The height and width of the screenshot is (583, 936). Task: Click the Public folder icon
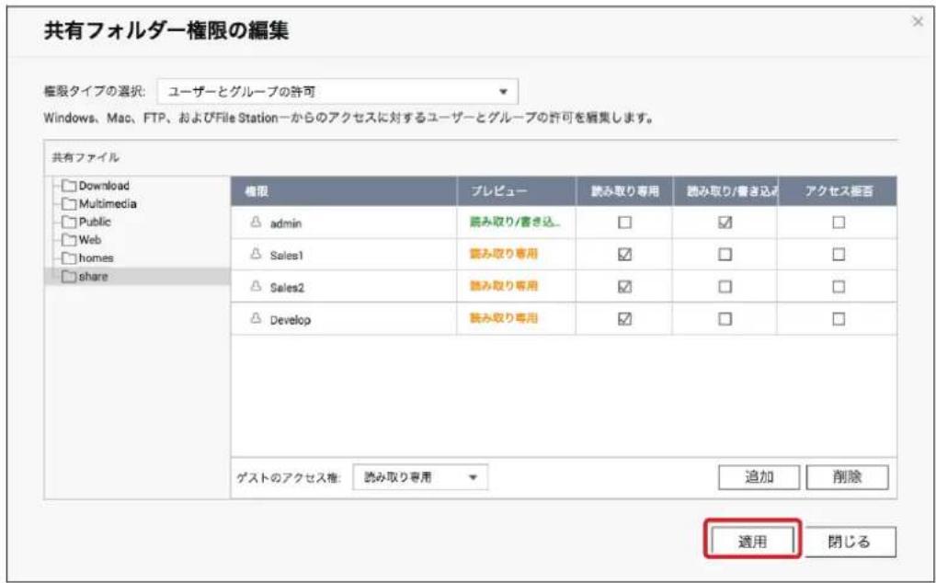70,222
